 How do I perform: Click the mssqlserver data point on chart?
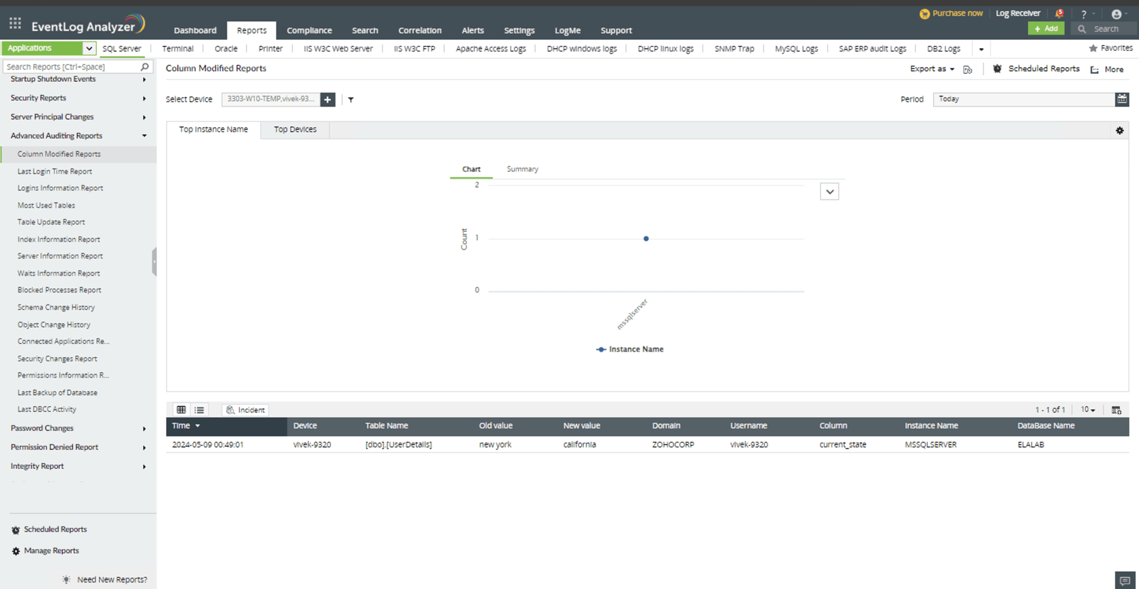click(646, 239)
